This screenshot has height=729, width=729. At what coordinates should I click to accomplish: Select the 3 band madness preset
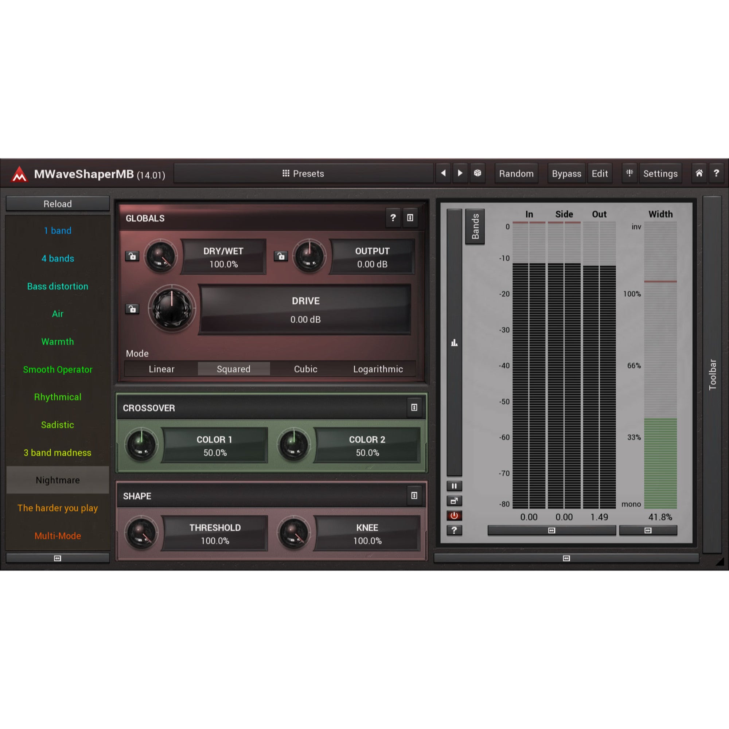point(58,452)
